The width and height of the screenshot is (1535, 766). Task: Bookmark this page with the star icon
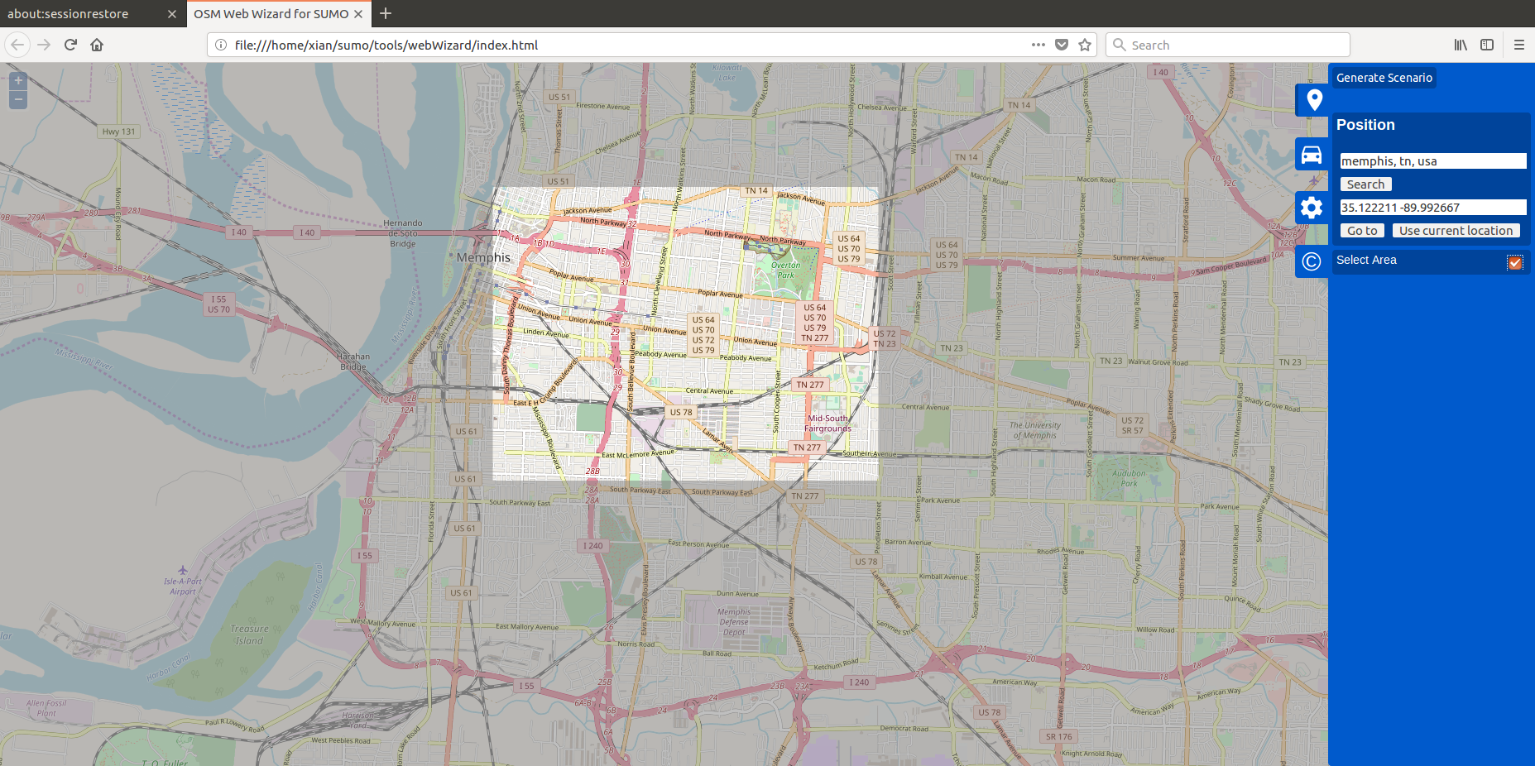[x=1085, y=45]
